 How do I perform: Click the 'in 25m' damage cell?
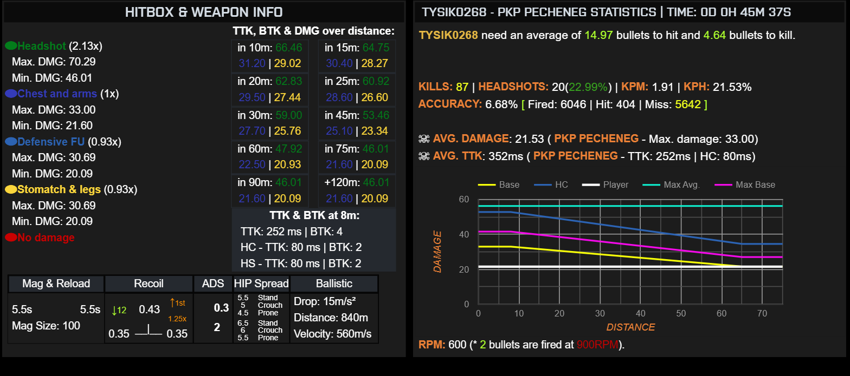357,89
